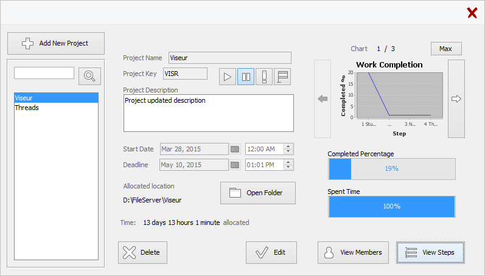Delete the current project

point(142,252)
